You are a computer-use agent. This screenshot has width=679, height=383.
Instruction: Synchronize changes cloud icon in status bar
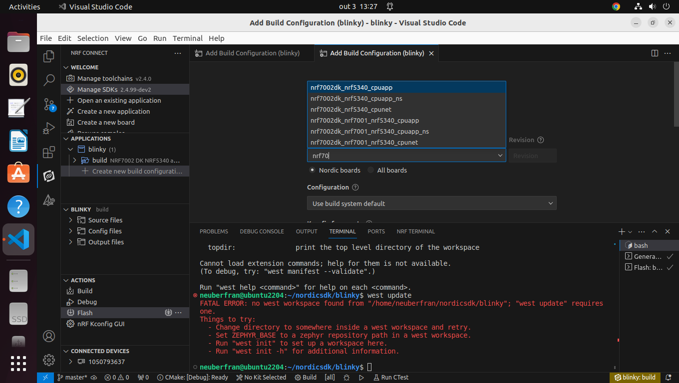pos(94,378)
